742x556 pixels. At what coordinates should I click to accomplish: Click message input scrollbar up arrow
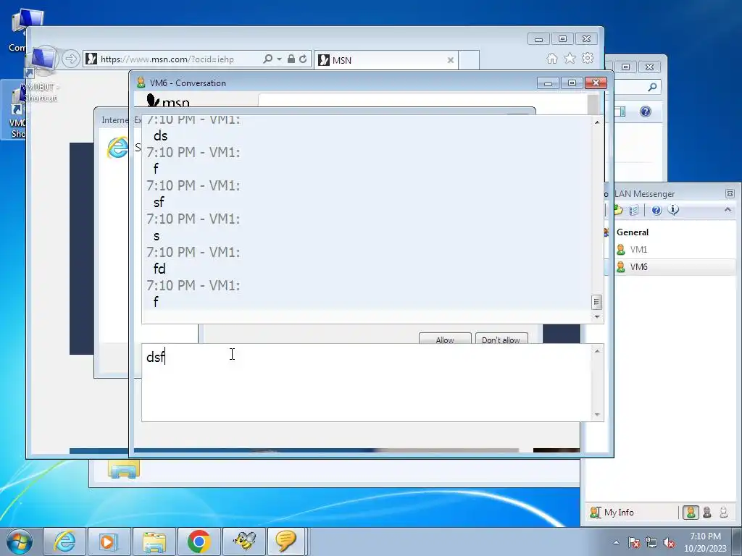click(x=597, y=351)
